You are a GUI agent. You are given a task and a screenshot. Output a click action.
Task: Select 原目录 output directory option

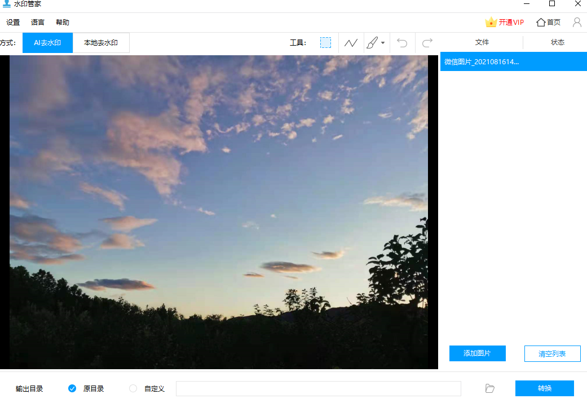pyautogui.click(x=72, y=388)
